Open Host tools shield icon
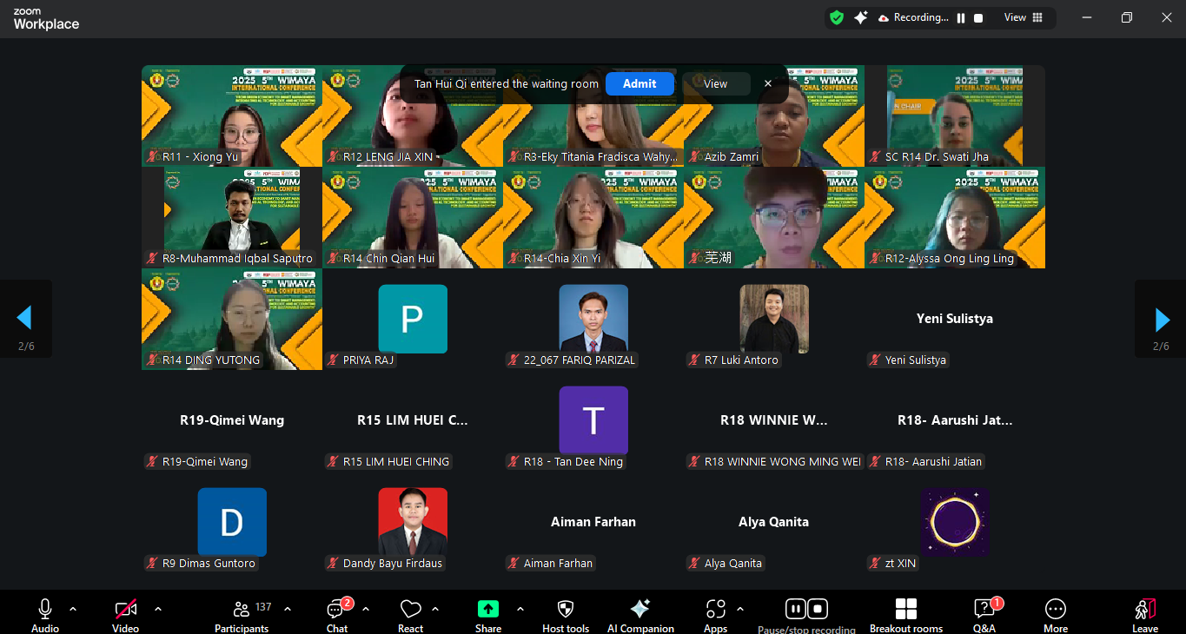The image size is (1186, 634). (x=566, y=611)
